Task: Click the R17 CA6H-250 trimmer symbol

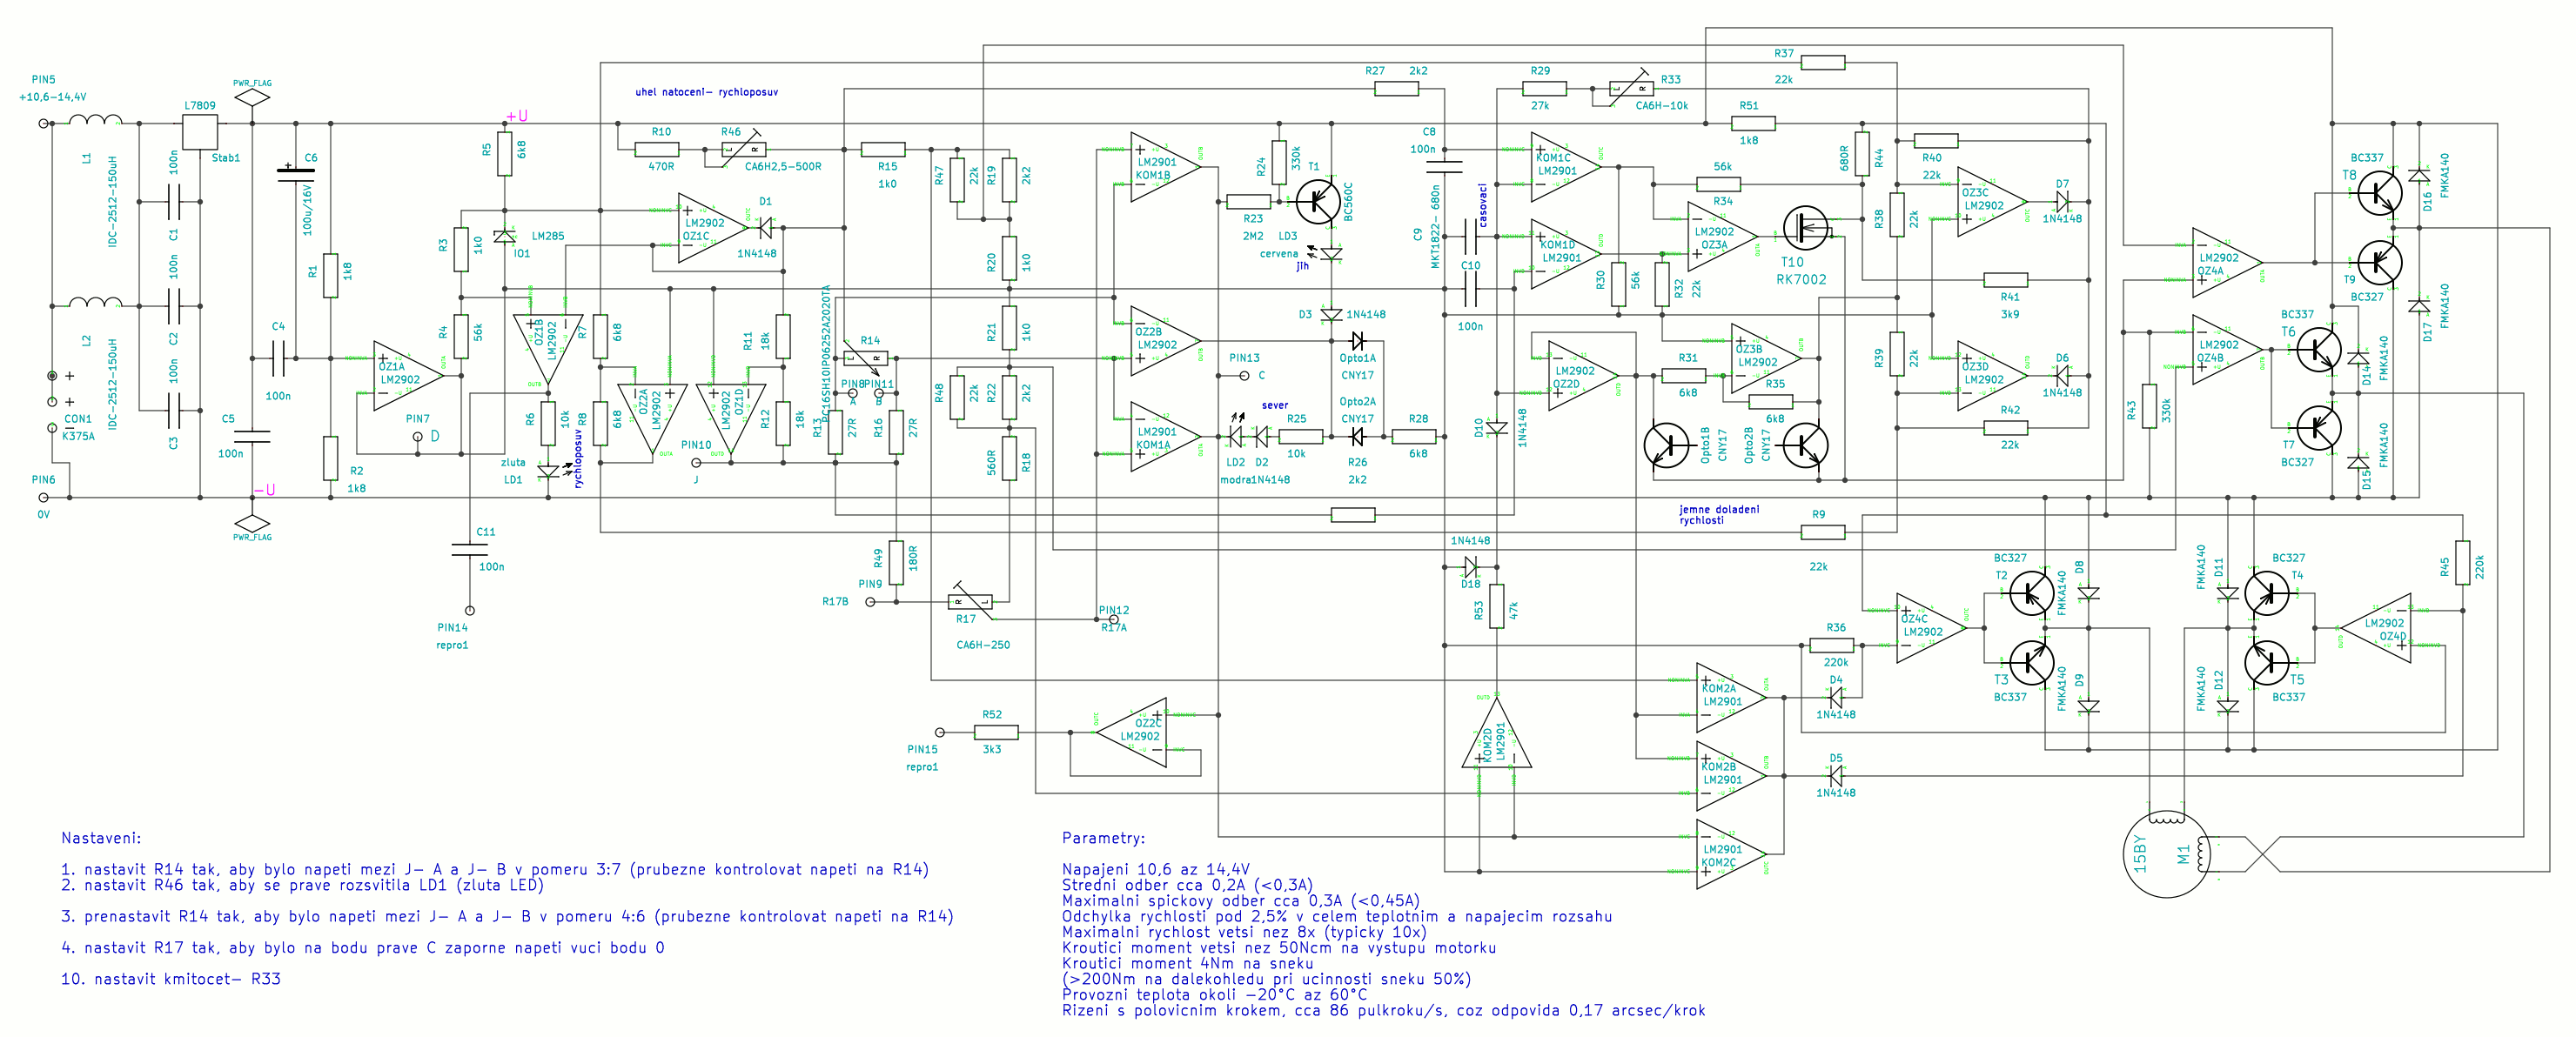Action: point(970,601)
